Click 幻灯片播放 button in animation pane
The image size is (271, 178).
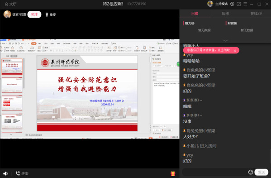166,130
